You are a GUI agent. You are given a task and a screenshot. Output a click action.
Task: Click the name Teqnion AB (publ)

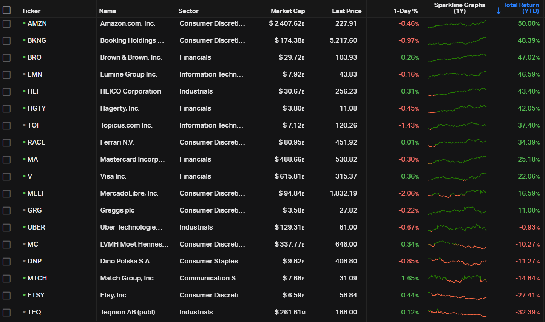pos(127,312)
